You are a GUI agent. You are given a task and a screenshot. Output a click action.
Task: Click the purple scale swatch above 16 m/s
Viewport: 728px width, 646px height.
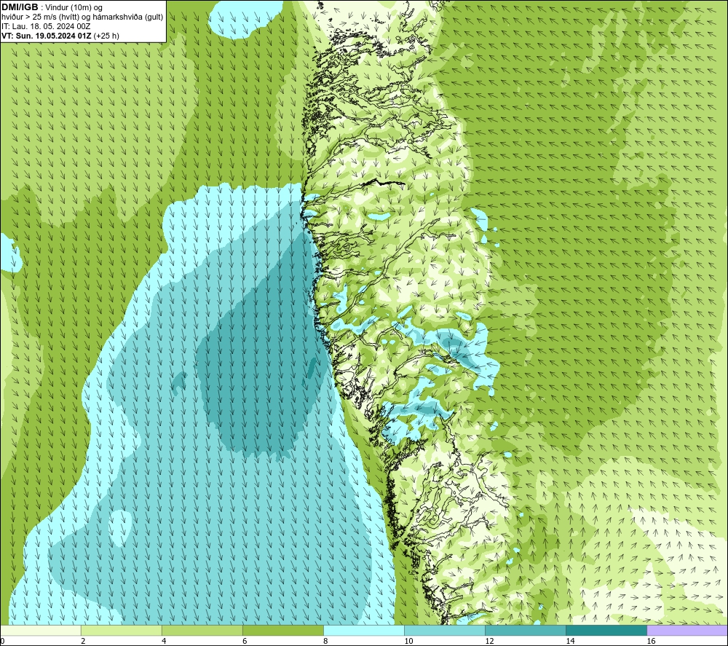(x=687, y=630)
